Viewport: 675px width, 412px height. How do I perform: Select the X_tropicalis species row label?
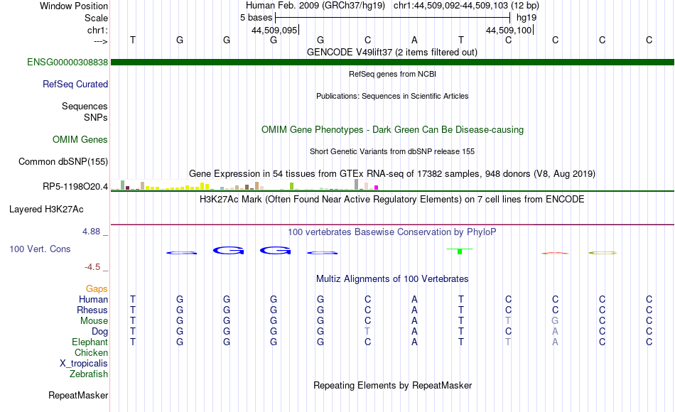pos(84,364)
